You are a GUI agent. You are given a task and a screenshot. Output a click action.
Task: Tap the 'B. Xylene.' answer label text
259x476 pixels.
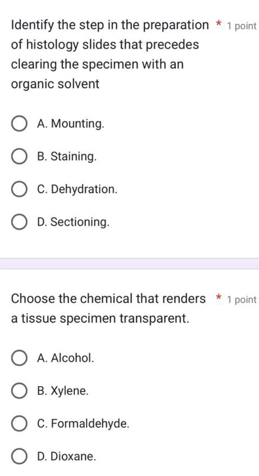[x=63, y=391]
